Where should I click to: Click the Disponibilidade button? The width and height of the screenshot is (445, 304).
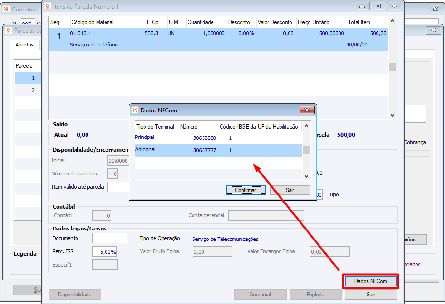75,295
